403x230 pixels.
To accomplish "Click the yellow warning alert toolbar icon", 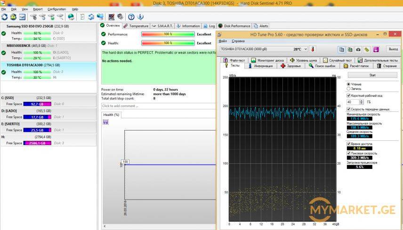I will tap(13, 17).
